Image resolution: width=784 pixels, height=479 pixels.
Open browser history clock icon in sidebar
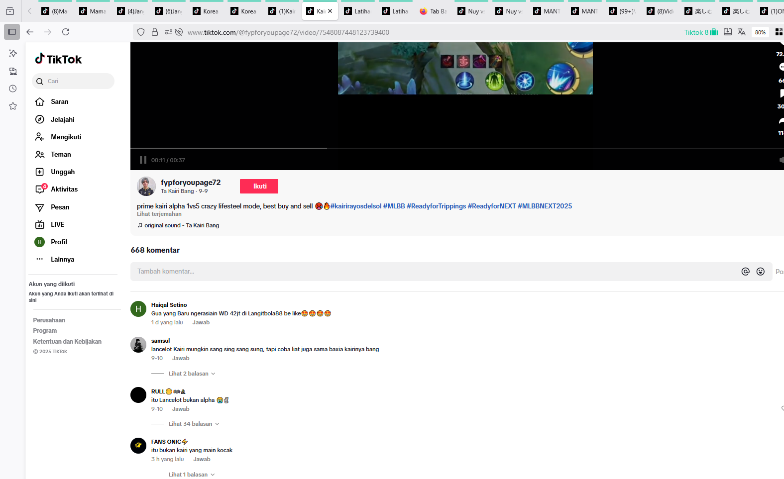point(13,89)
